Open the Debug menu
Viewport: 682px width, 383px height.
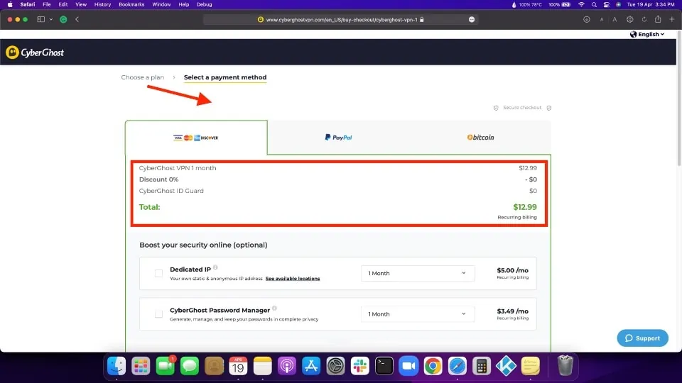click(204, 4)
